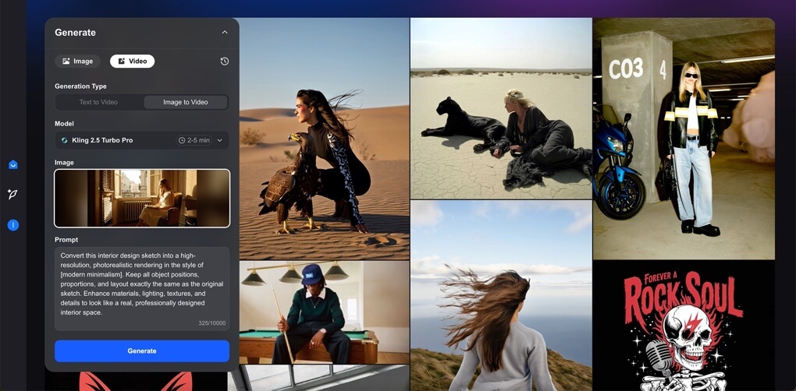Open the black panther desert image

click(500, 109)
